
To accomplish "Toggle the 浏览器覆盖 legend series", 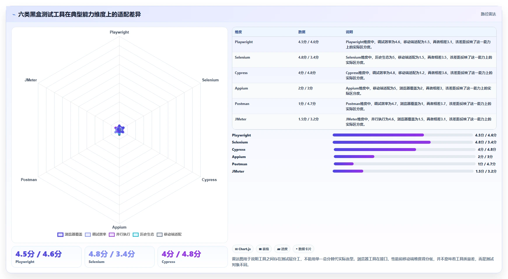I will (x=70, y=234).
